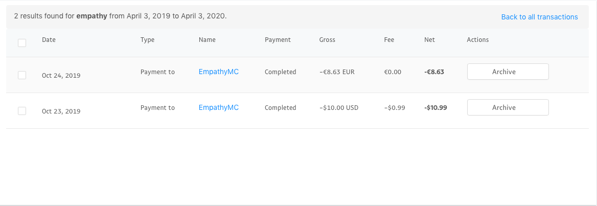Click Back to all transactions link

[x=539, y=17]
